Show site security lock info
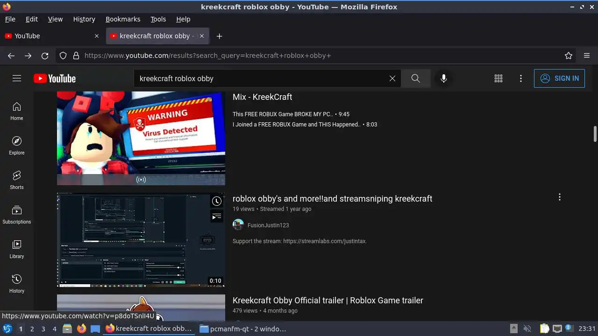This screenshot has width=598, height=336. (76, 56)
